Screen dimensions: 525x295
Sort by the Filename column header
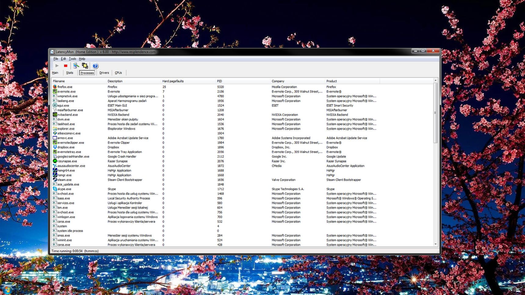pyautogui.click(x=79, y=81)
